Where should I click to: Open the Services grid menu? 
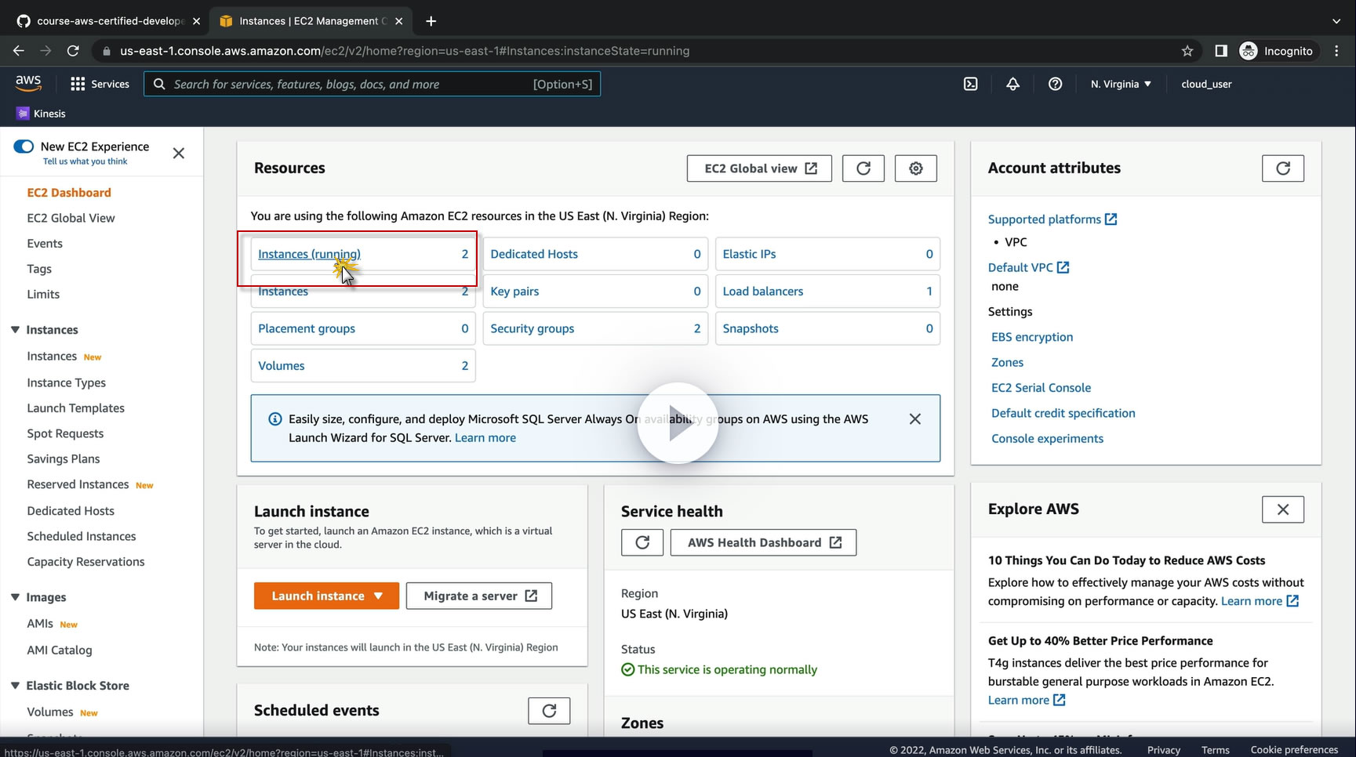click(100, 84)
